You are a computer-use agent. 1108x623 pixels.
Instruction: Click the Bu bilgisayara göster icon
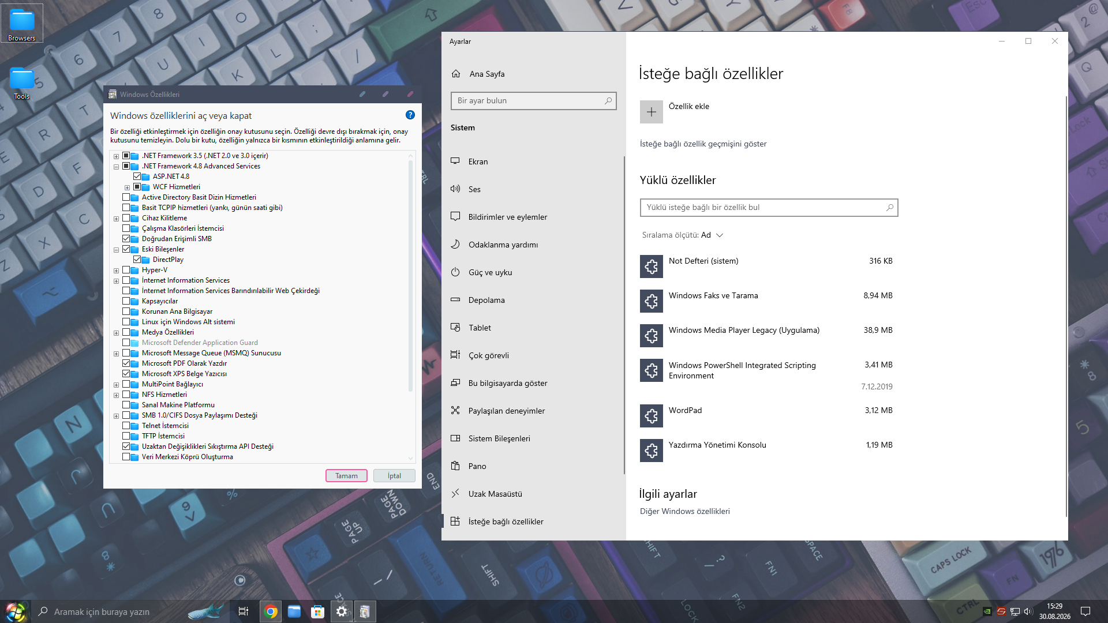(455, 383)
